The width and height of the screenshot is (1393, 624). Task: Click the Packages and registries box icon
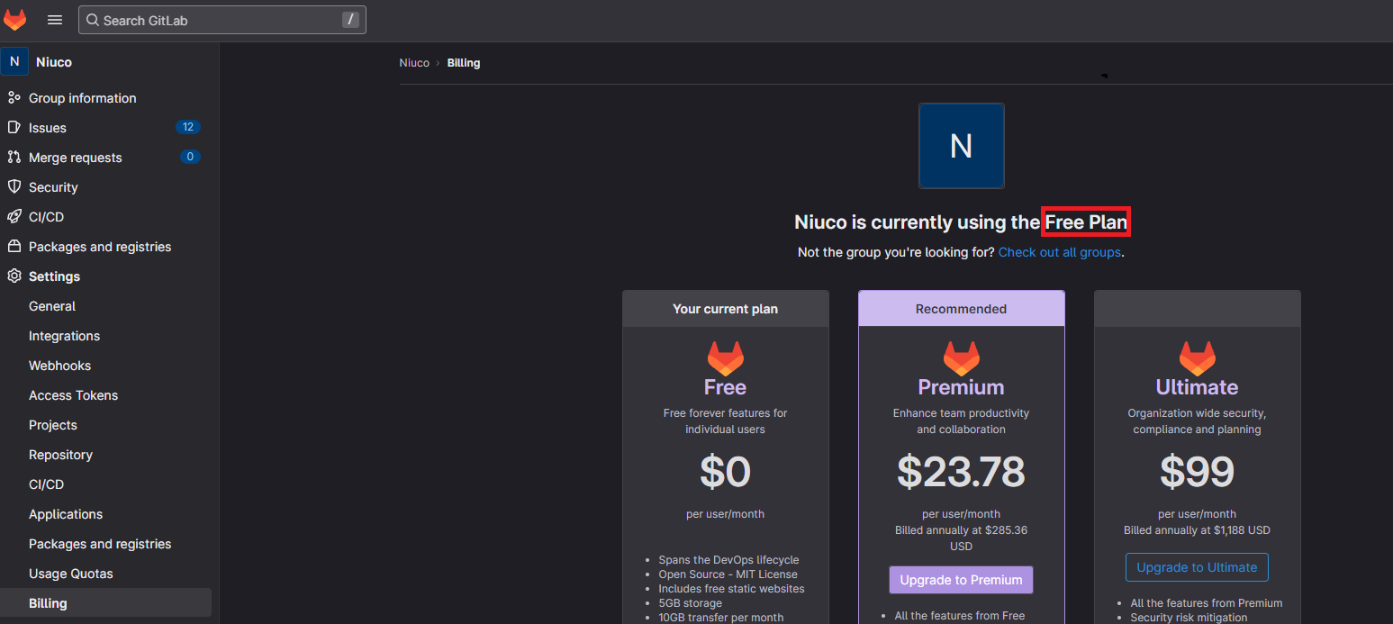point(14,246)
